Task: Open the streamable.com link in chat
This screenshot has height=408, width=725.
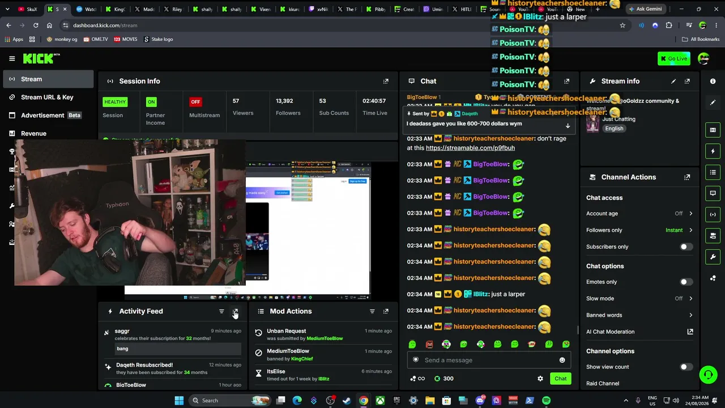Action: click(470, 148)
